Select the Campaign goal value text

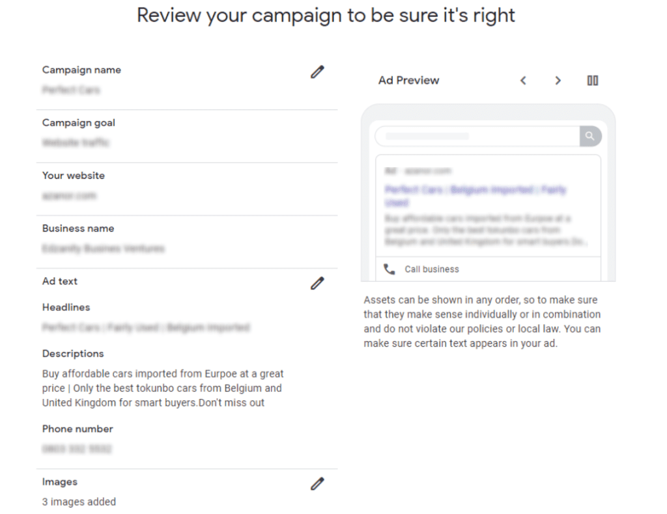(75, 142)
